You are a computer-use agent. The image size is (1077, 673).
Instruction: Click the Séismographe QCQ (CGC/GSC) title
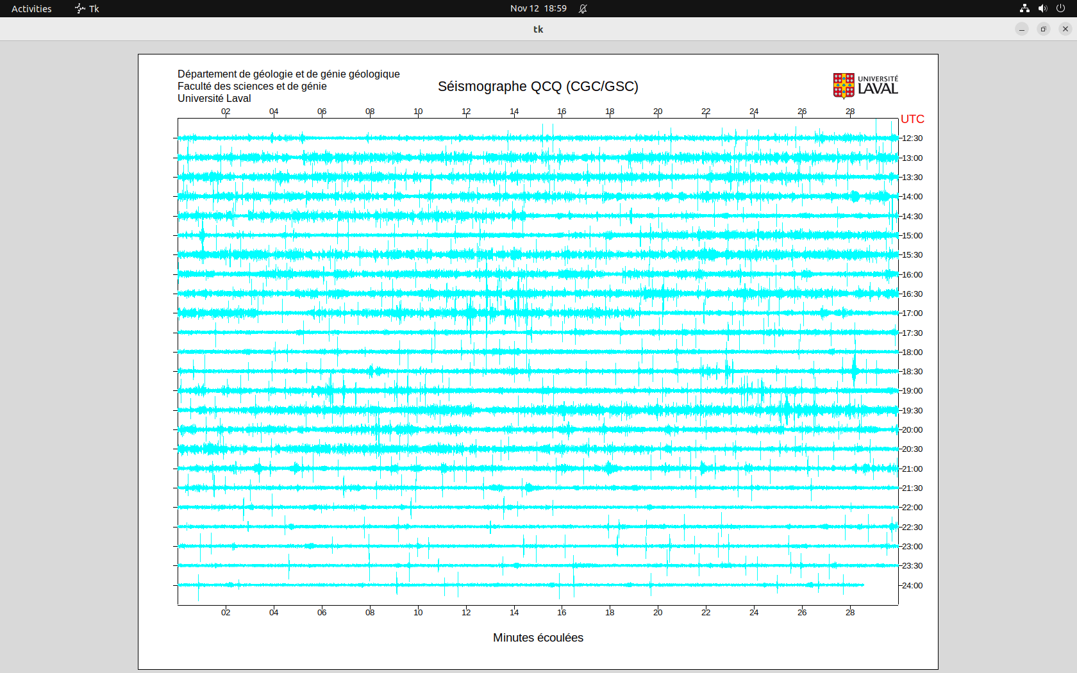[x=538, y=87]
